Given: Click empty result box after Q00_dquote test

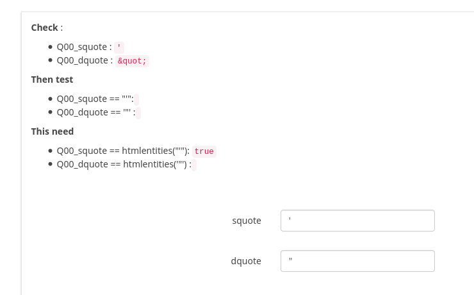Looking at the screenshot, I should [x=138, y=113].
